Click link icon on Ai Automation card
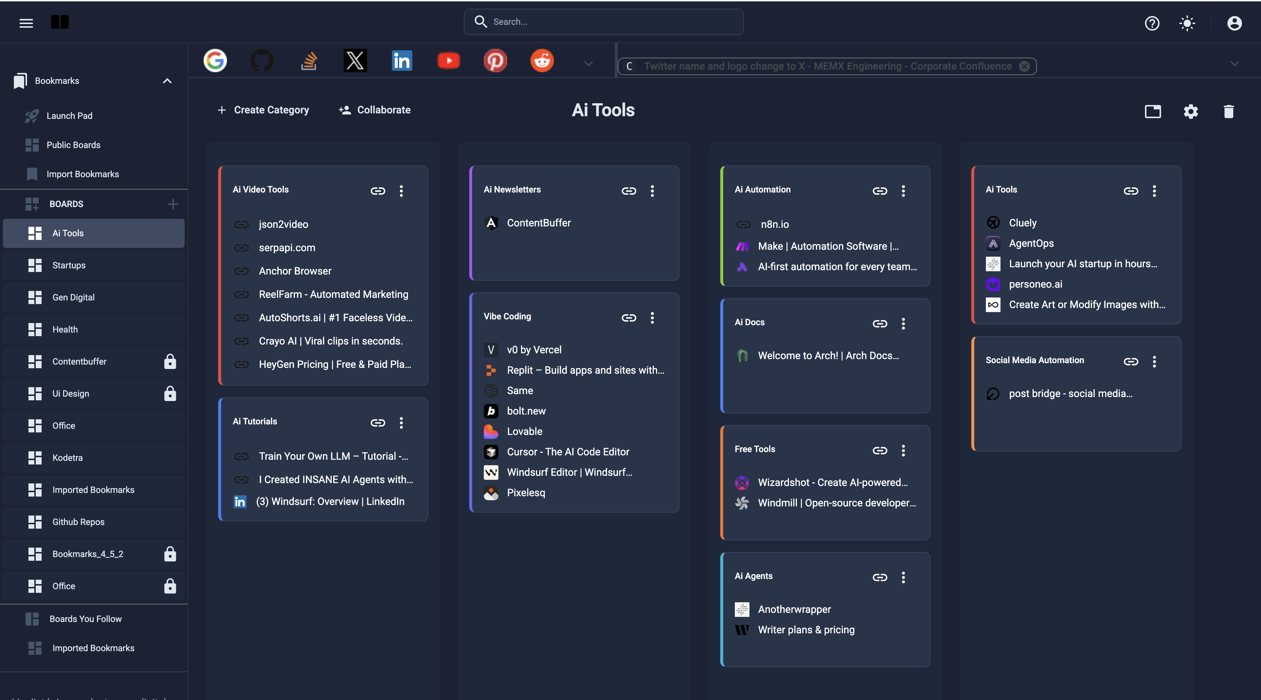This screenshot has height=700, width=1261. (x=880, y=191)
